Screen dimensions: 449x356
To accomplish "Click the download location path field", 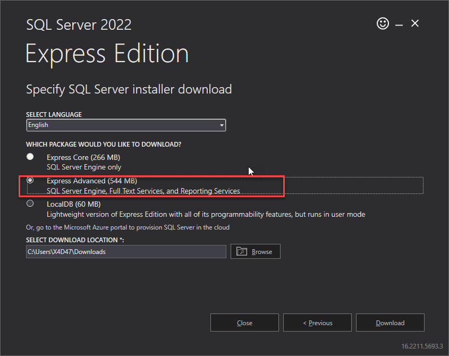I will click(126, 251).
